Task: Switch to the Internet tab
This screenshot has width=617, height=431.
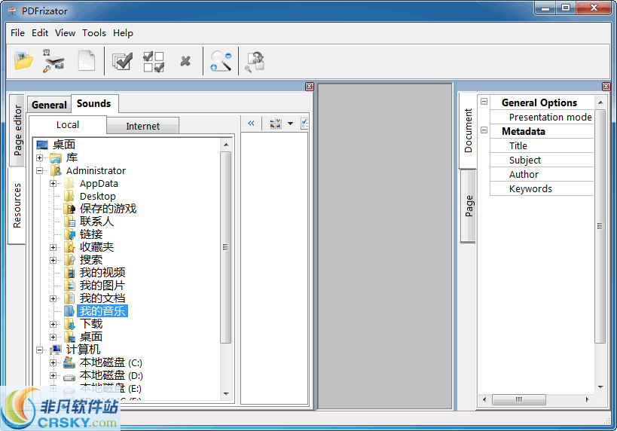Action: point(142,126)
